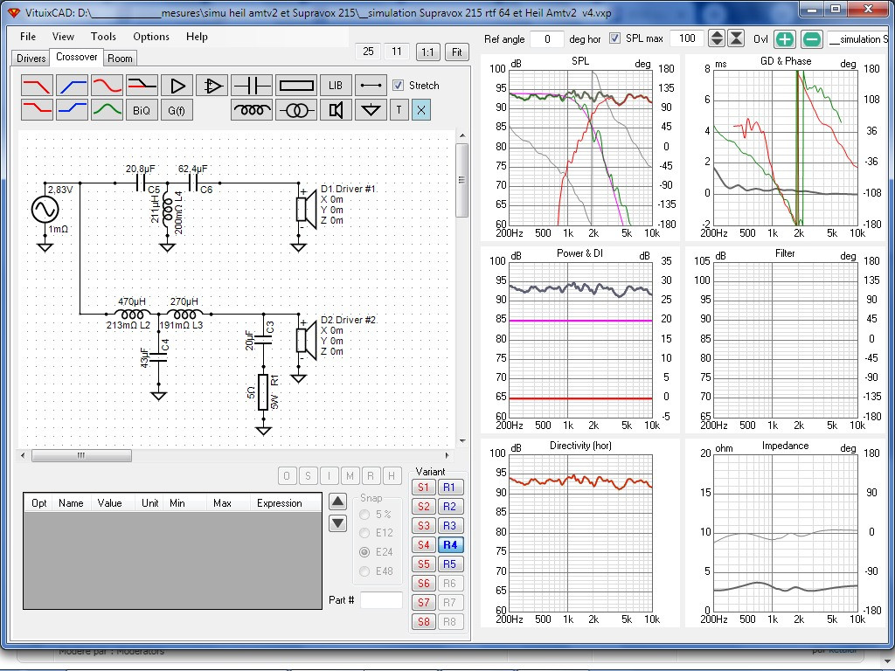
Task: Uncheck the SPL max checkbox
Action: 614,38
